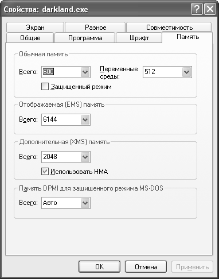Open the Разное tab

[95, 28]
